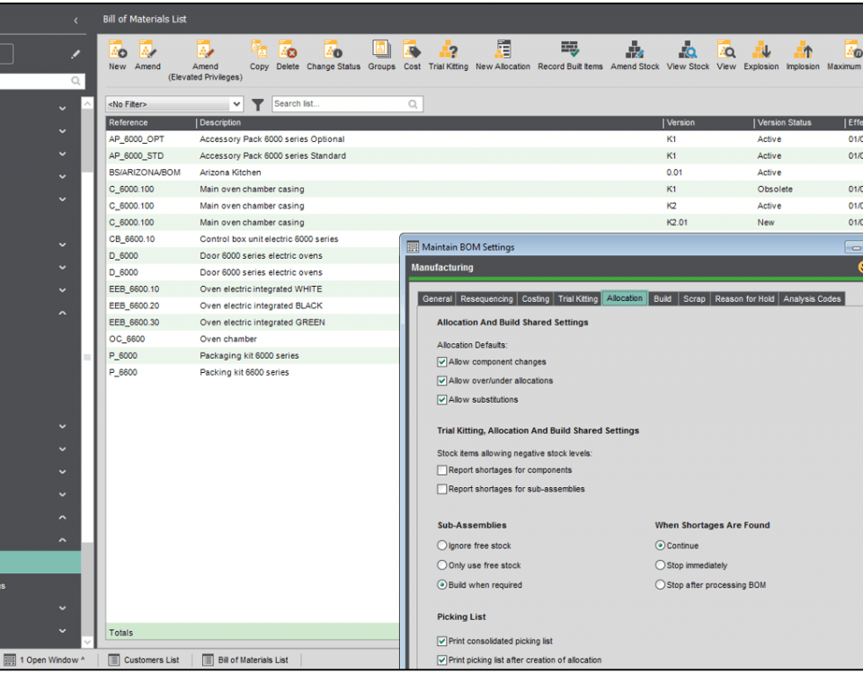Switch to Customers List window
The height and width of the screenshot is (674, 863).
144,660
